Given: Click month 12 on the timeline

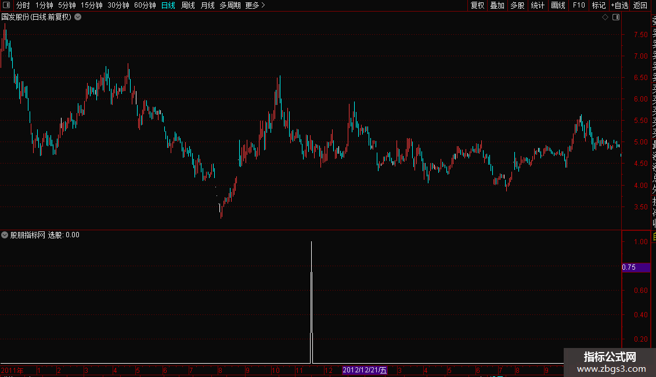Looking at the screenshot, I should point(329,371).
